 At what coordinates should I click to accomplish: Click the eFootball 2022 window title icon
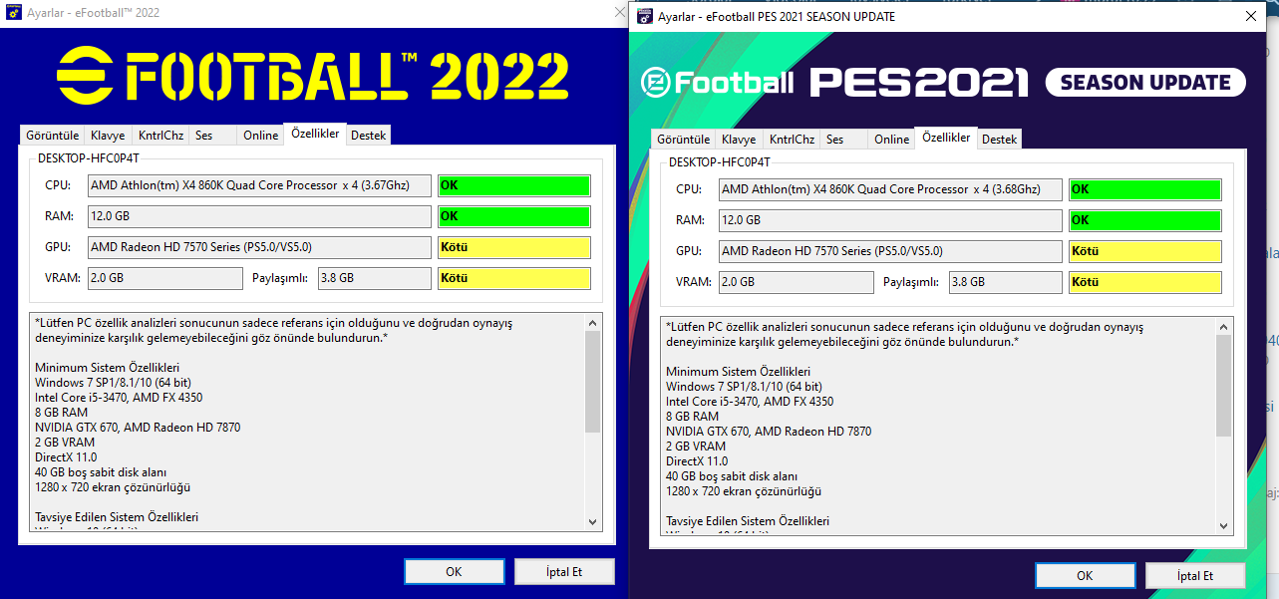point(15,13)
